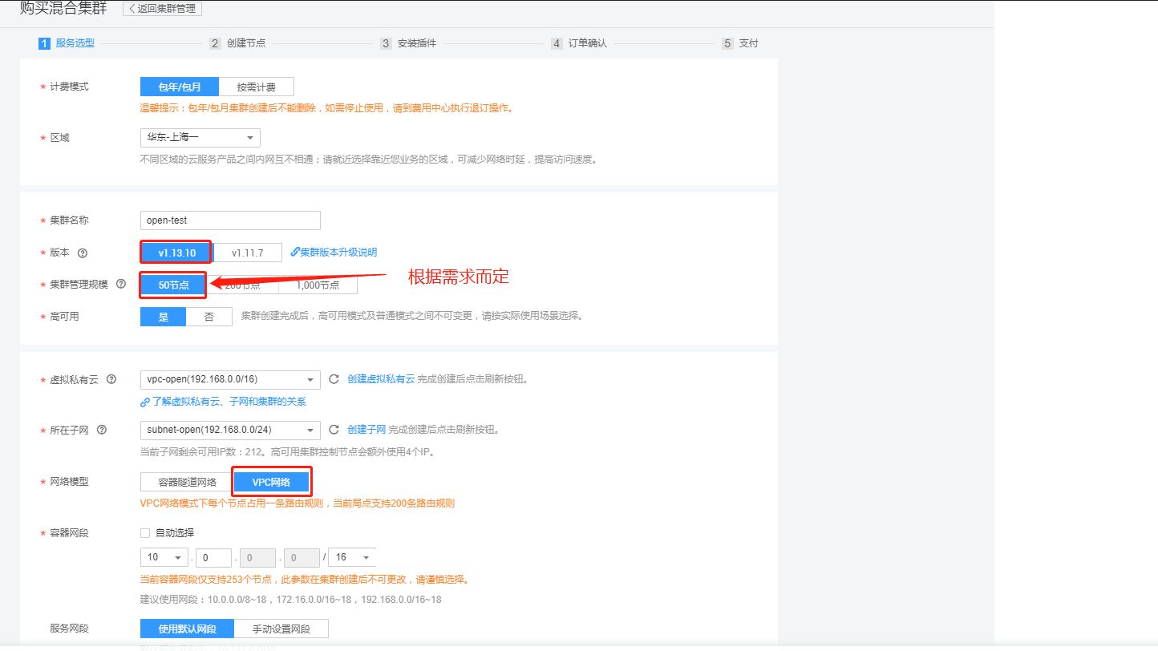Choose cluster version v1.13.10

click(x=176, y=253)
